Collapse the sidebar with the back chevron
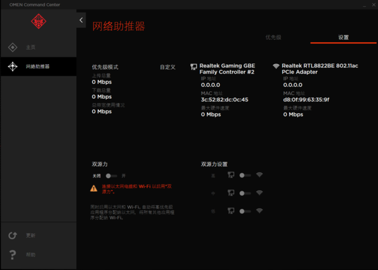The width and height of the screenshot is (378, 270). 81,20
